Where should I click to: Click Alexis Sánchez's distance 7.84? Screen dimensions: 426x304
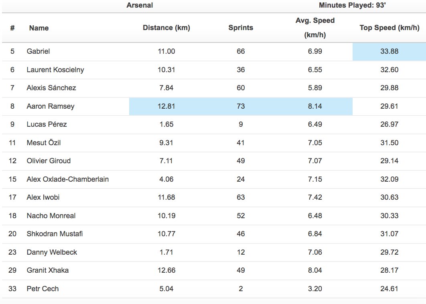(166, 88)
